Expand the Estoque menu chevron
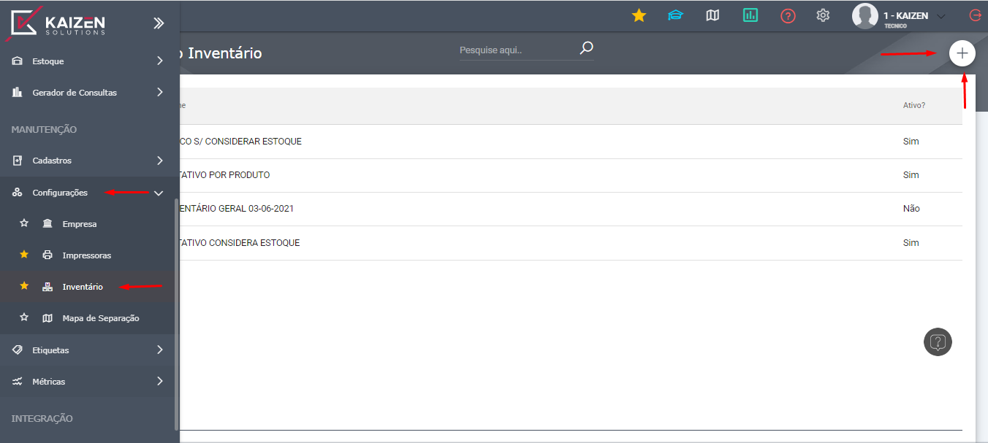 (159, 61)
